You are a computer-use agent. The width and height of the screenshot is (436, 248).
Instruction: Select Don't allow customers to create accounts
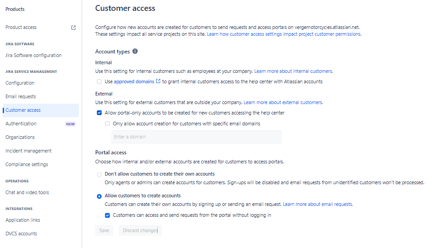pos(99,174)
